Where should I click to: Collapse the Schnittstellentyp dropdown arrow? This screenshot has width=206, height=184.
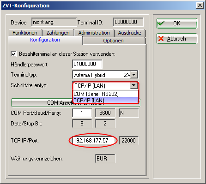[133, 85]
